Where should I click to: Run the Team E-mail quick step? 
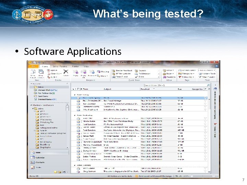tap(120, 77)
